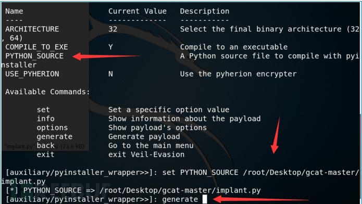Image resolution: width=362 pixels, height=204 pixels.
Task: Click the 'set' command in the list
Action: pos(43,110)
